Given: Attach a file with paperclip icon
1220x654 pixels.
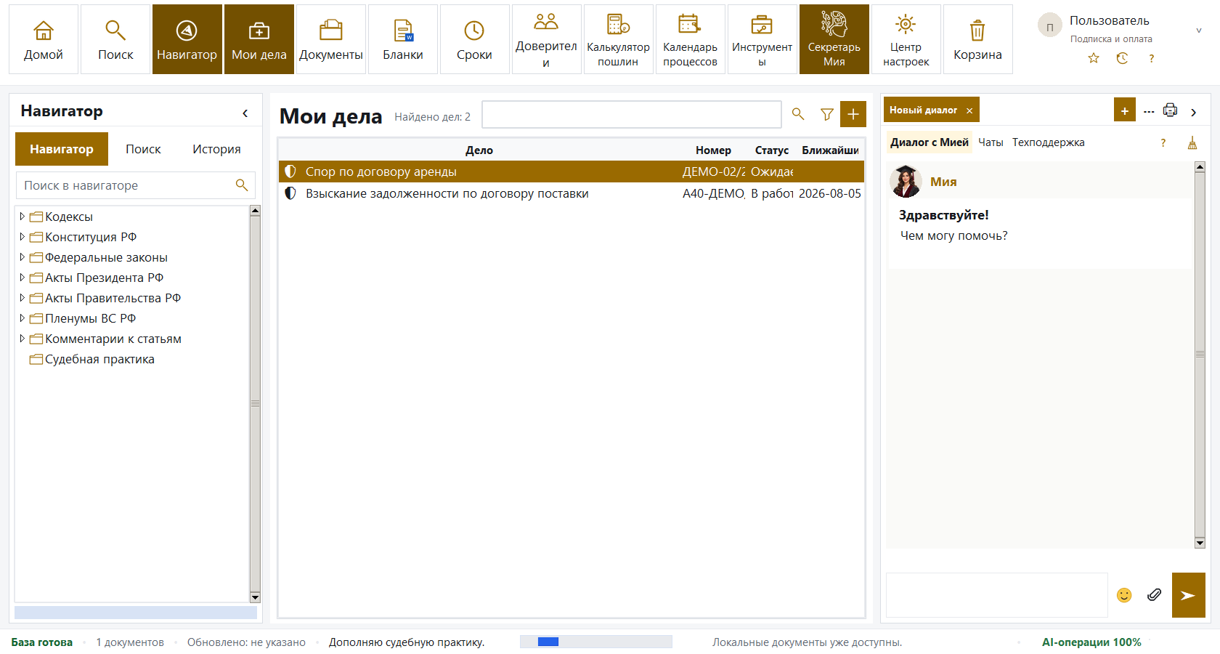Looking at the screenshot, I should coord(1154,595).
